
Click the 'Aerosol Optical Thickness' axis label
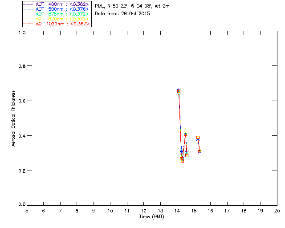(13, 118)
